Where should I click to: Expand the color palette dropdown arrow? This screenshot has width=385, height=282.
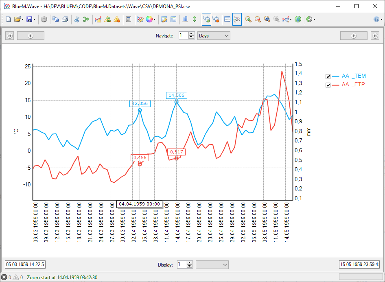tap(155, 20)
